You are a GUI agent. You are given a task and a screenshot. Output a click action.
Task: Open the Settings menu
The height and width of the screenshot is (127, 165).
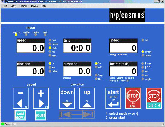click(x=23, y=6)
